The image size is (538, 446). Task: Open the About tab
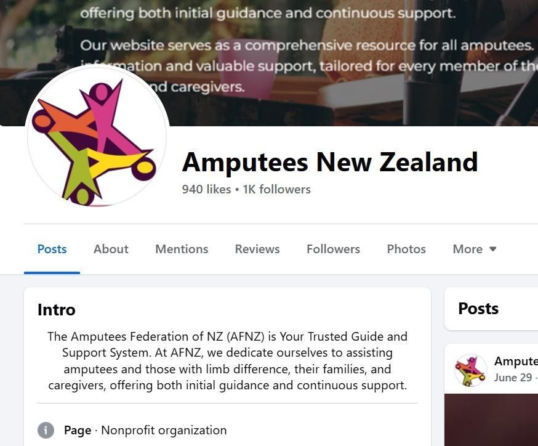[x=111, y=249]
